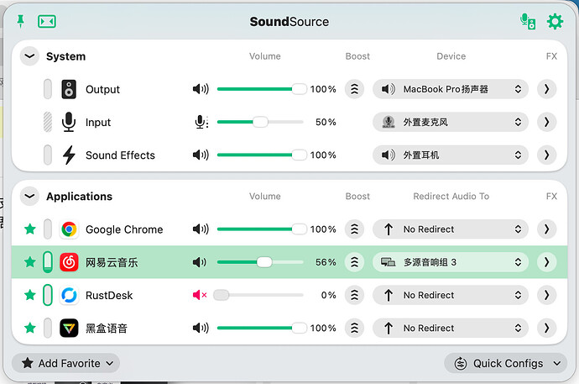Viewport: 579px width, 384px height.
Task: Expand FX panel for Output
Action: tap(547, 89)
